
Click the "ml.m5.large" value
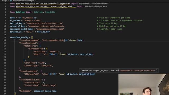pos(49,85)
